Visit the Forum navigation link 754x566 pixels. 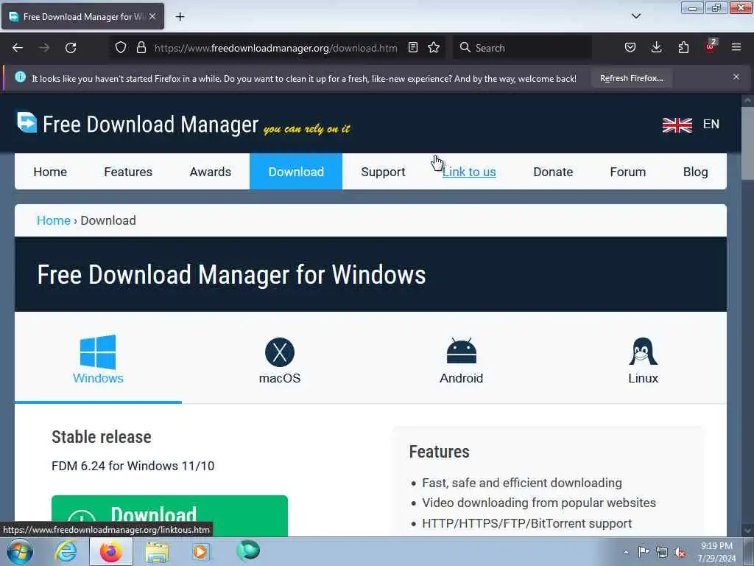pos(627,172)
